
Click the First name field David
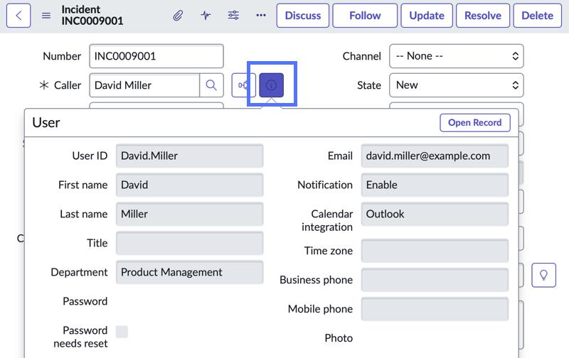tap(189, 185)
